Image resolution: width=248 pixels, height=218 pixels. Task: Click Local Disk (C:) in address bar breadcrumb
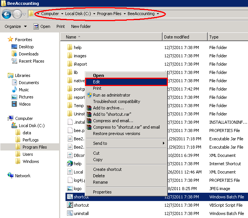(x=78, y=14)
